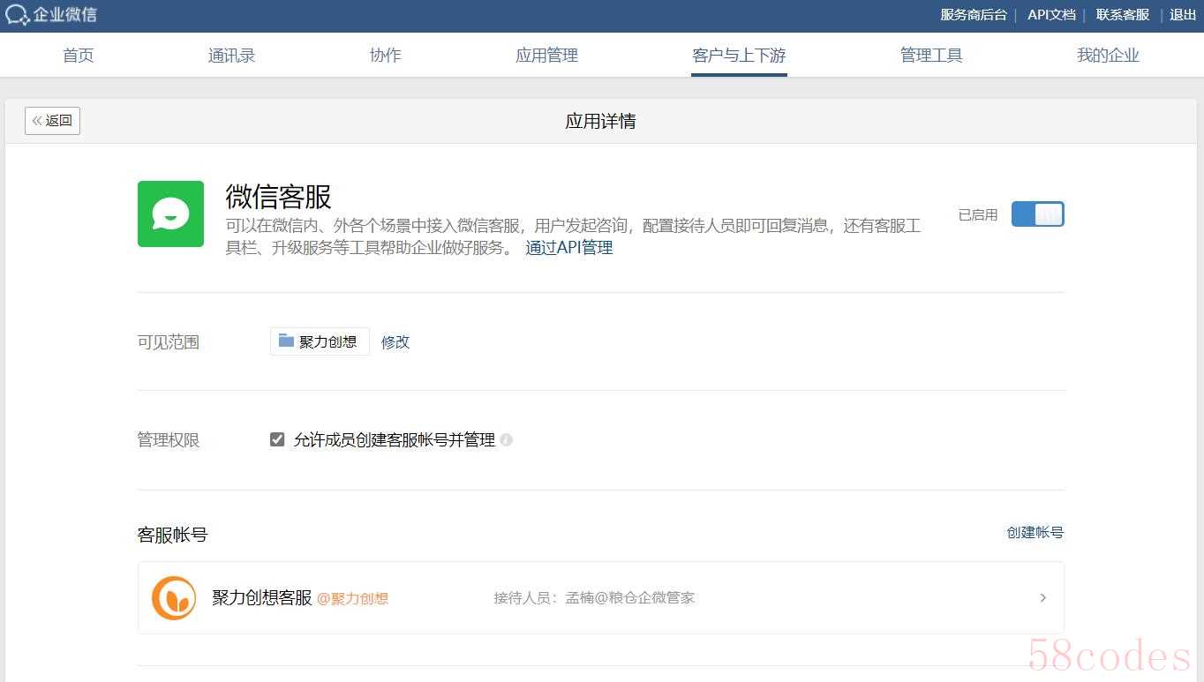Click the 聚力创想客服 account name

(x=262, y=598)
